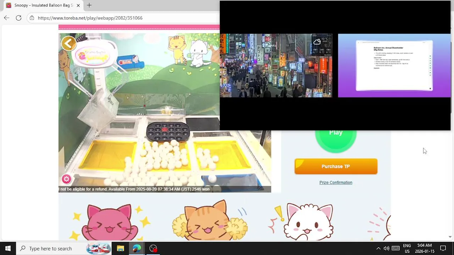Open the clock showing 5:04 AM
Screen dimensions: 454x255
point(425,248)
